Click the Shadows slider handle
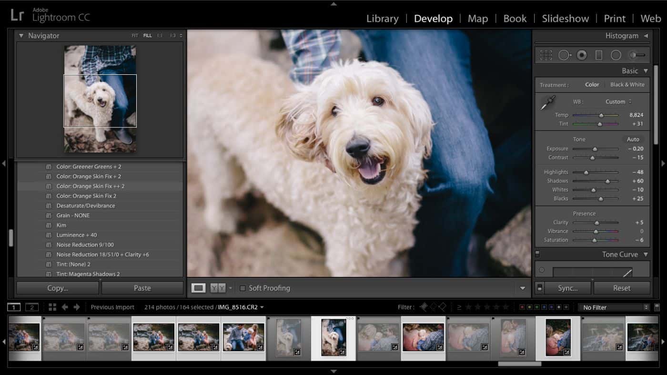Viewport: 667px width, 375px height. click(x=607, y=181)
